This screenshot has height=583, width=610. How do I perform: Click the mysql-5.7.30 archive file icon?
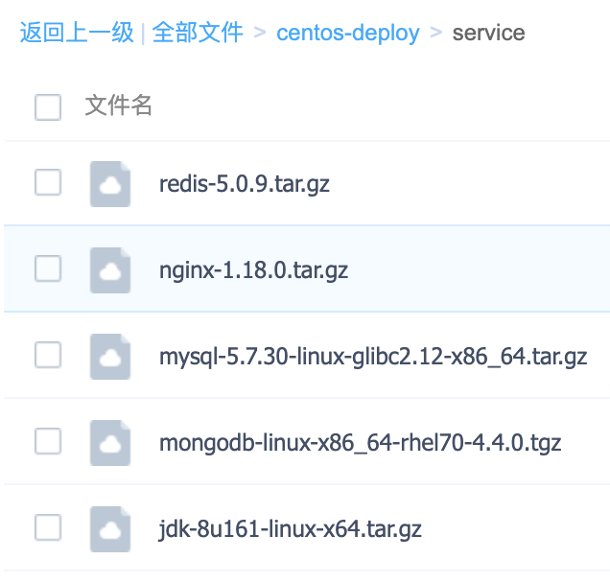(110, 357)
